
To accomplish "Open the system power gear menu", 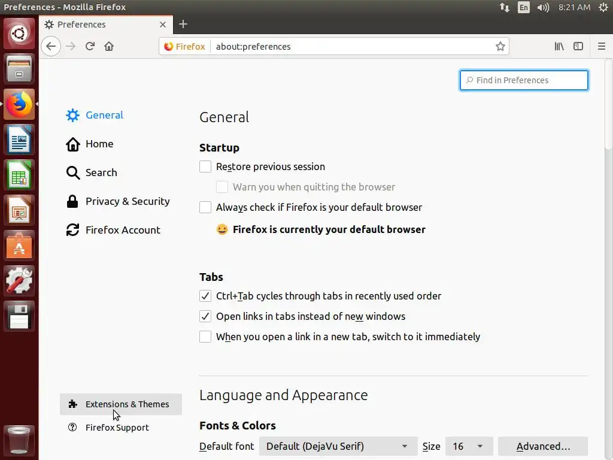I will pyautogui.click(x=603, y=7).
